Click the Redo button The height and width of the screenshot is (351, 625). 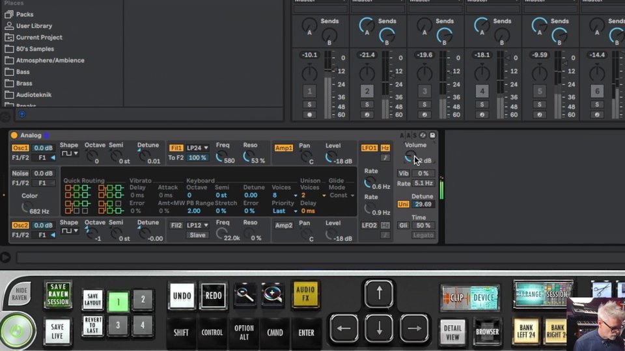pyautogui.click(x=214, y=296)
